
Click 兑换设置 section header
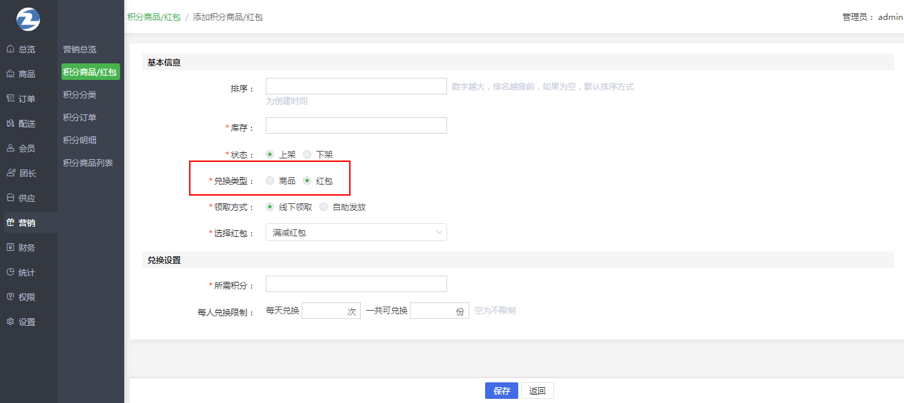(164, 260)
